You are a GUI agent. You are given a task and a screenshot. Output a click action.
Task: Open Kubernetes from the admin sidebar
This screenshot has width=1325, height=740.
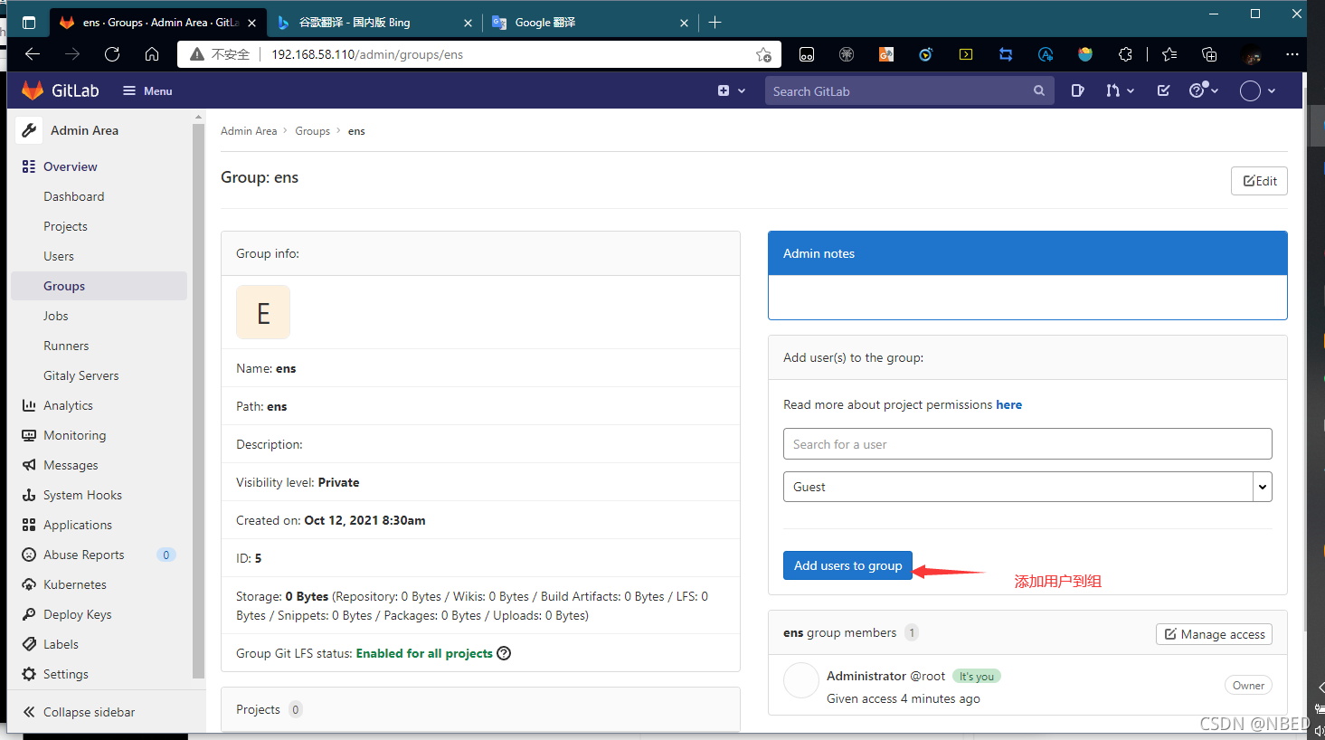coord(74,584)
